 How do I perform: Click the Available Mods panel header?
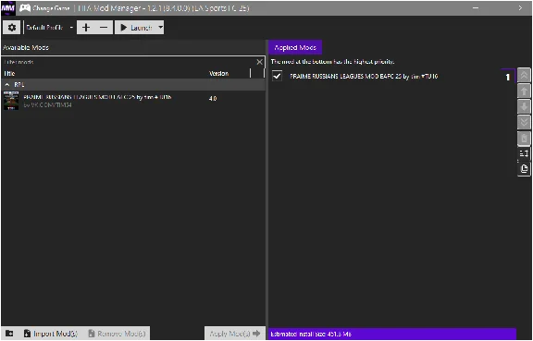click(26, 47)
